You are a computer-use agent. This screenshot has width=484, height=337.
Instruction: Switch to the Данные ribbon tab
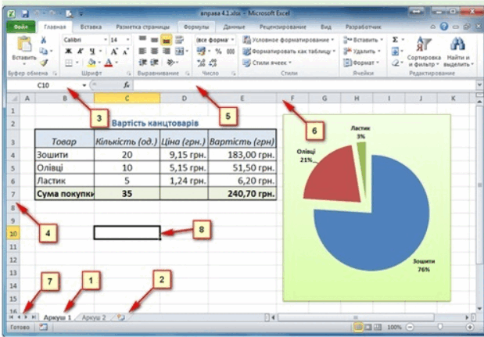pos(235,27)
